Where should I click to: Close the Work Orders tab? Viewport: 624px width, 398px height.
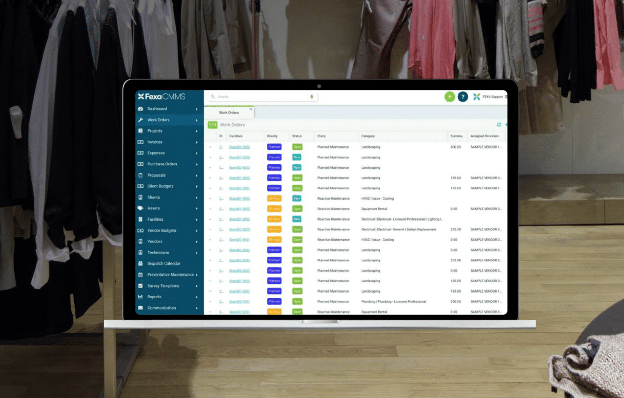(x=251, y=109)
